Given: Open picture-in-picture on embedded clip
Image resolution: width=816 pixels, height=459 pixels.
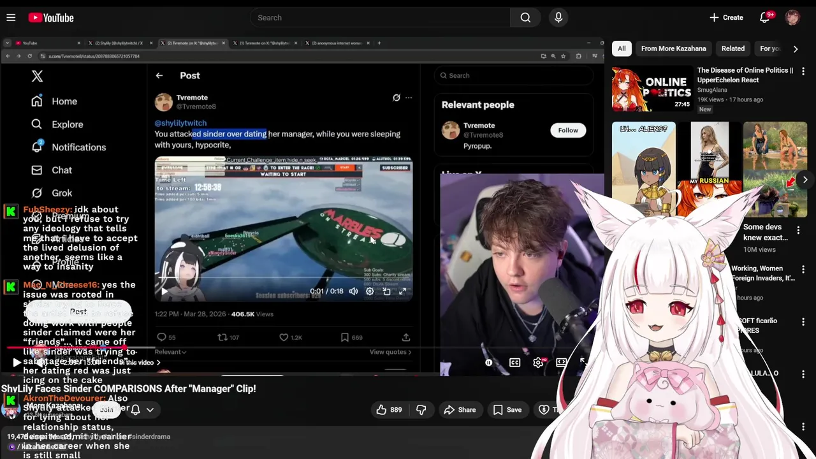Looking at the screenshot, I should coord(386,291).
